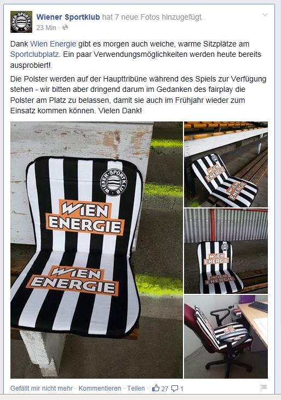The image size is (281, 400).
Task: Click Teilen to share the post
Action: 136,389
